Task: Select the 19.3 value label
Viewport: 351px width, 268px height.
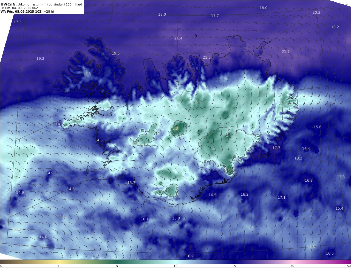Action: click(40, 58)
